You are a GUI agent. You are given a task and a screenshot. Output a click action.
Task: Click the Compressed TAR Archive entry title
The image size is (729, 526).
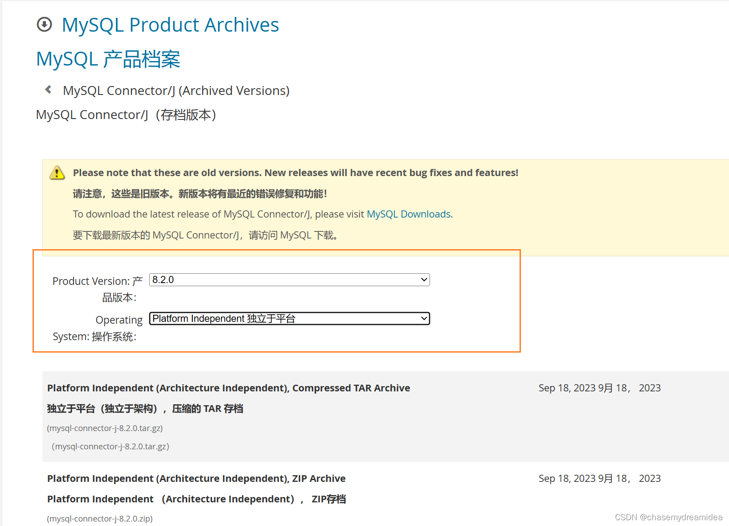point(229,388)
